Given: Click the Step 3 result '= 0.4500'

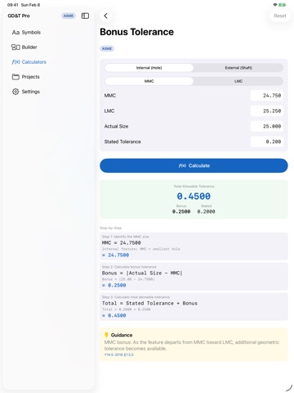Looking at the screenshot, I should pyautogui.click(x=114, y=315).
